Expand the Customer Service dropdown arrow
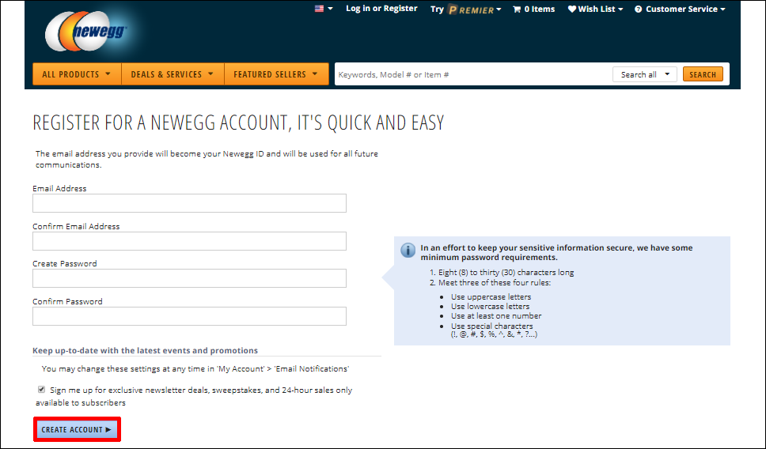Screen dimensions: 766x449 pyautogui.click(x=723, y=9)
